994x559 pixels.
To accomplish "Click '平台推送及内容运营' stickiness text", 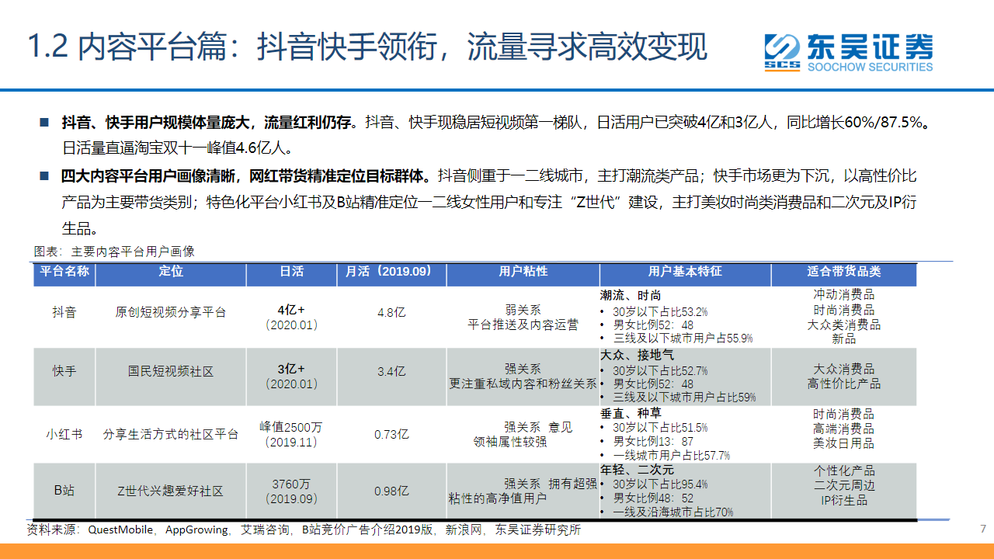I will coord(523,325).
